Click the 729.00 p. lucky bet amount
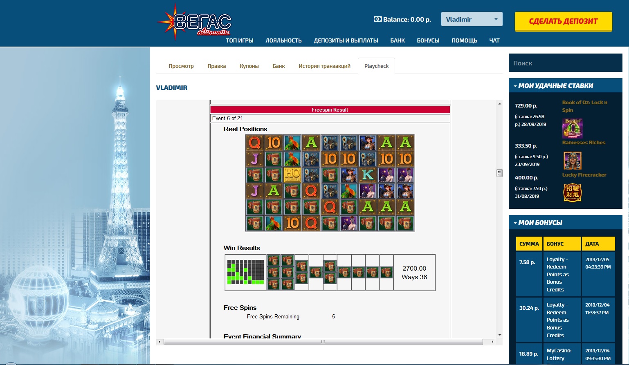Viewport: 629px width, 365px height. point(526,105)
